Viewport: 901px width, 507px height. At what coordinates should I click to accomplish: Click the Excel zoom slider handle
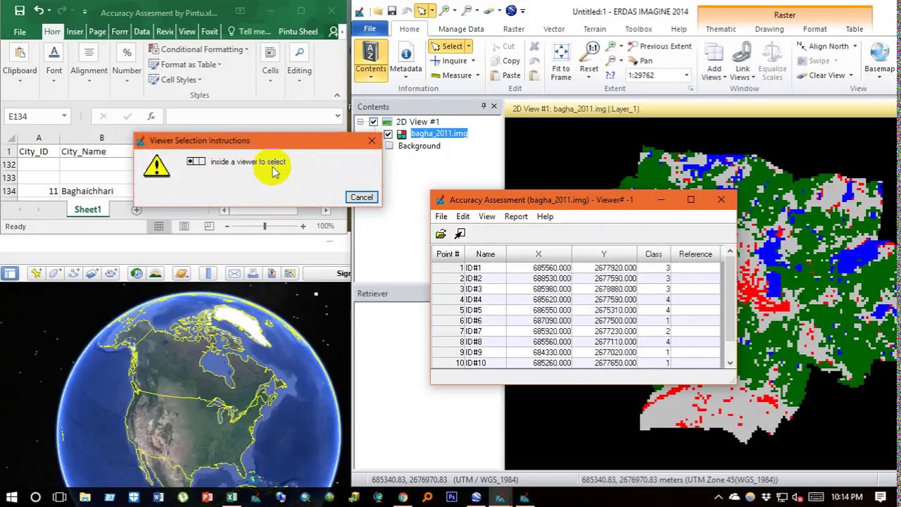pos(265,226)
